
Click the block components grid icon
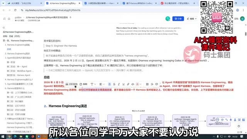pos(147,84)
